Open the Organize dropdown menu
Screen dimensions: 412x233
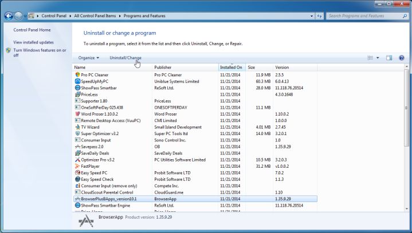(x=89, y=58)
